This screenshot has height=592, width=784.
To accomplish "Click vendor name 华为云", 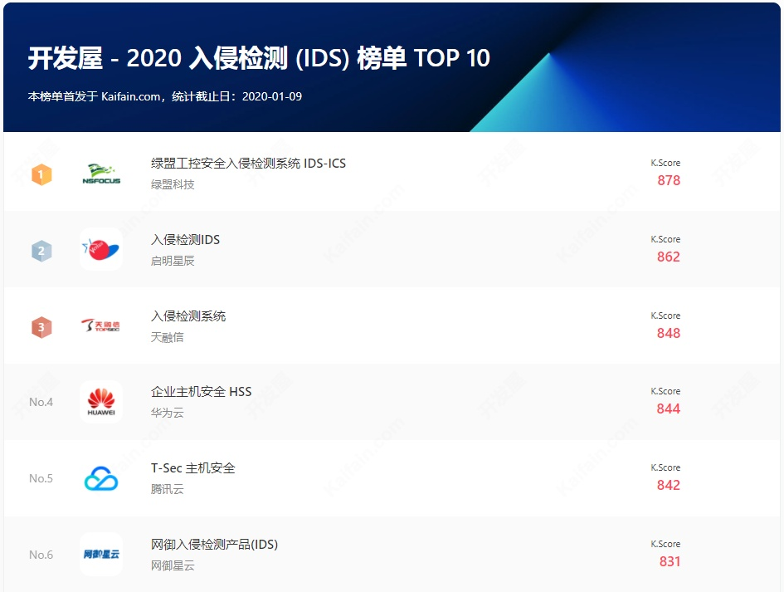I will (x=167, y=413).
